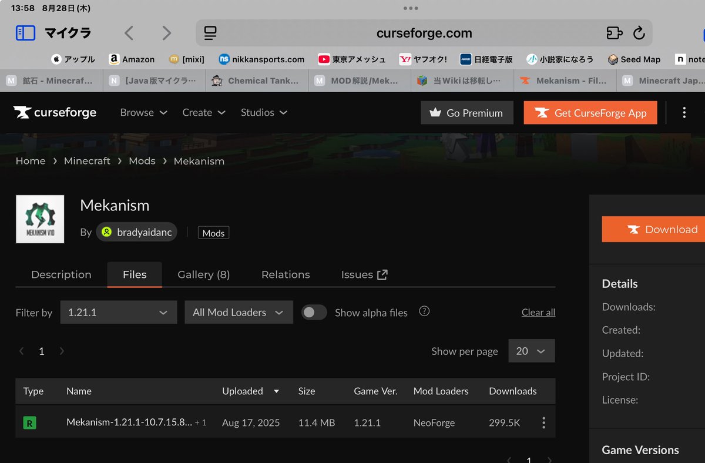Click the orange Download button

click(653, 229)
